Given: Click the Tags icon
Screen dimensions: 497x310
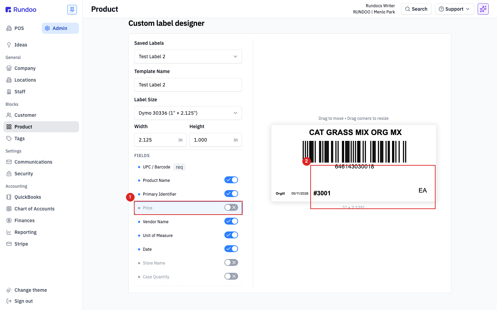Looking at the screenshot, I should 9,138.
